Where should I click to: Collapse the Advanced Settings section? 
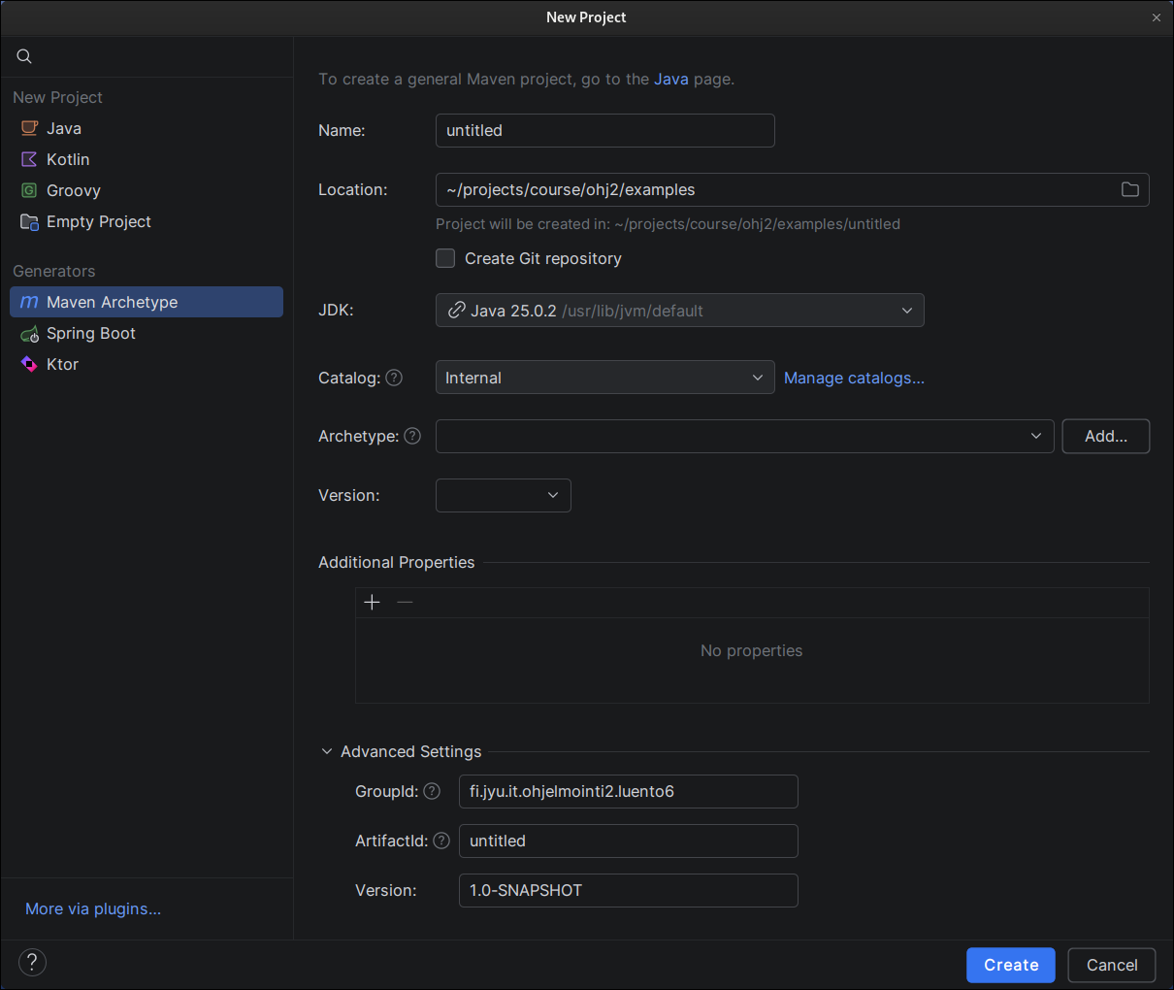(x=327, y=751)
